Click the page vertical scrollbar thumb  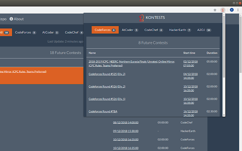[240, 44]
